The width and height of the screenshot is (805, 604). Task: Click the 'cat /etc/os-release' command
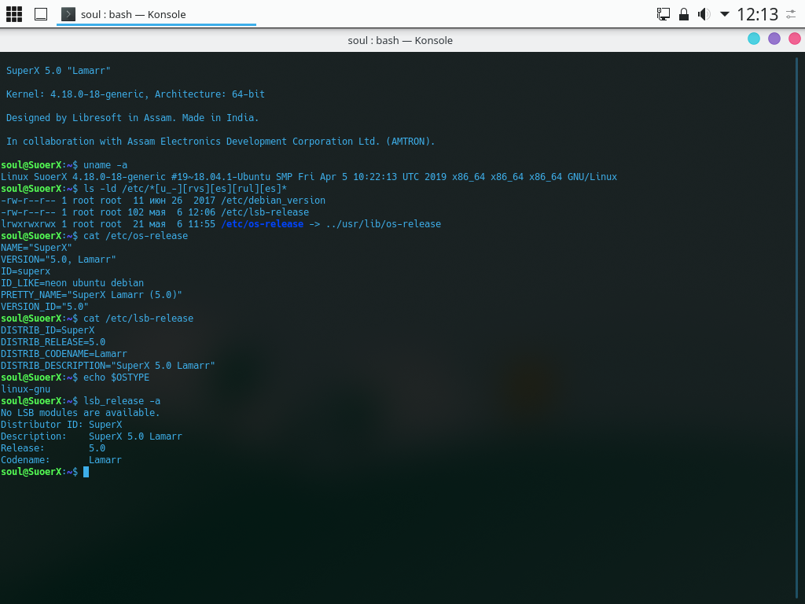coord(135,236)
